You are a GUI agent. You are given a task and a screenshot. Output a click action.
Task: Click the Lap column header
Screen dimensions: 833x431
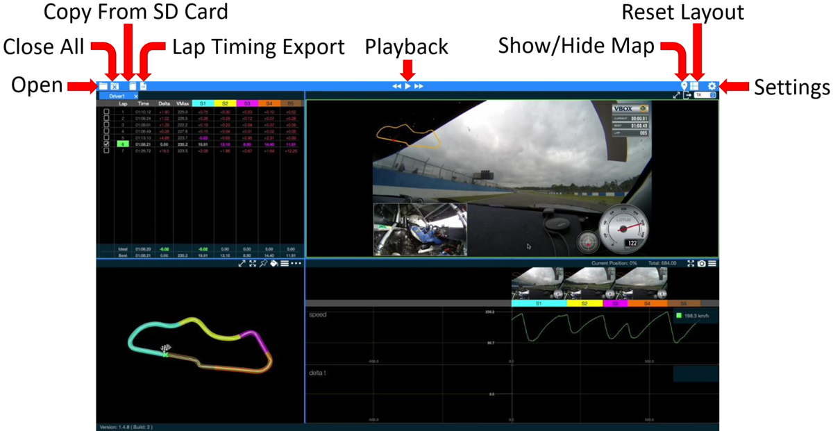[x=123, y=103]
